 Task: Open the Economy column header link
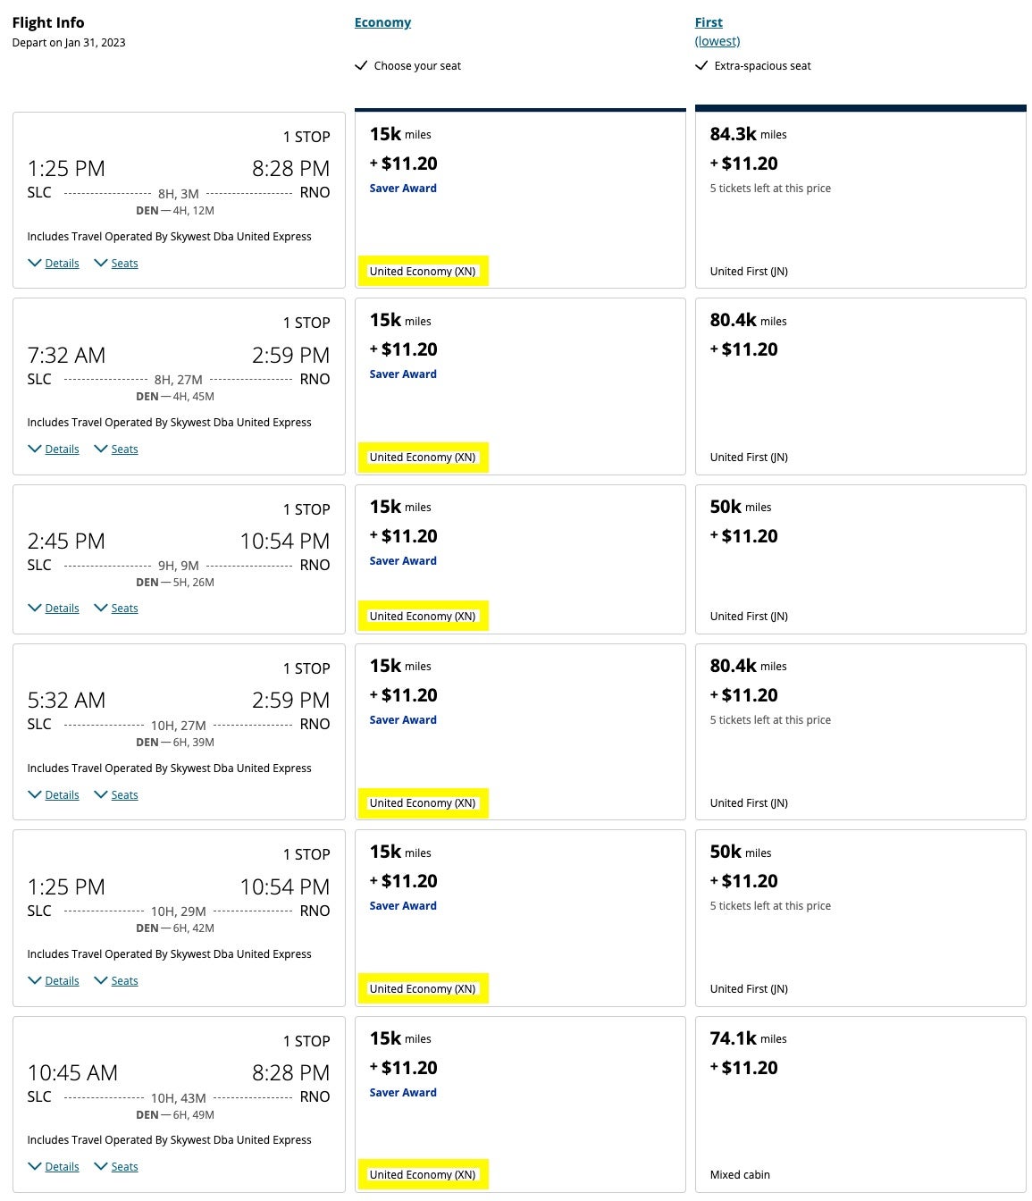pyautogui.click(x=382, y=21)
